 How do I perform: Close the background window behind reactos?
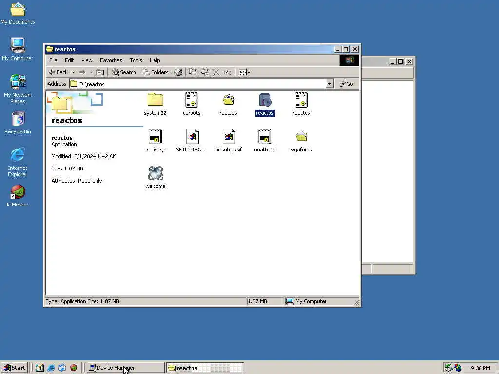click(x=409, y=62)
